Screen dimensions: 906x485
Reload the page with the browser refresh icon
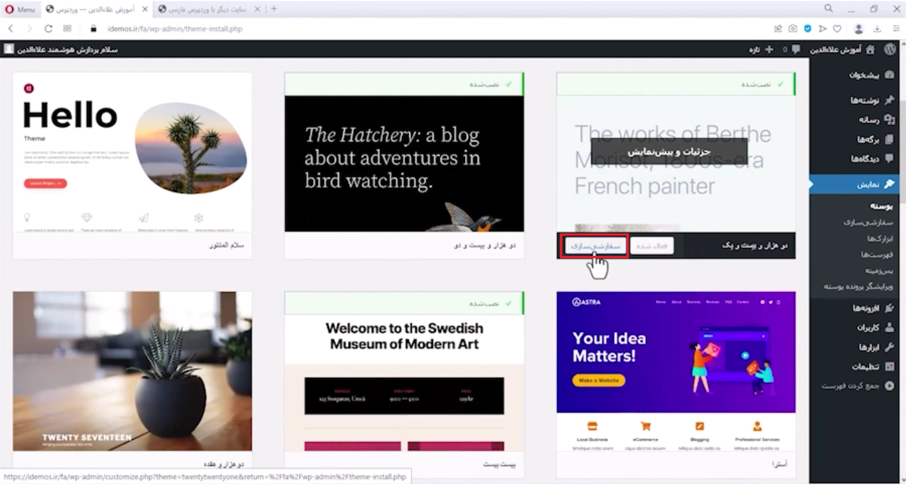[48, 29]
